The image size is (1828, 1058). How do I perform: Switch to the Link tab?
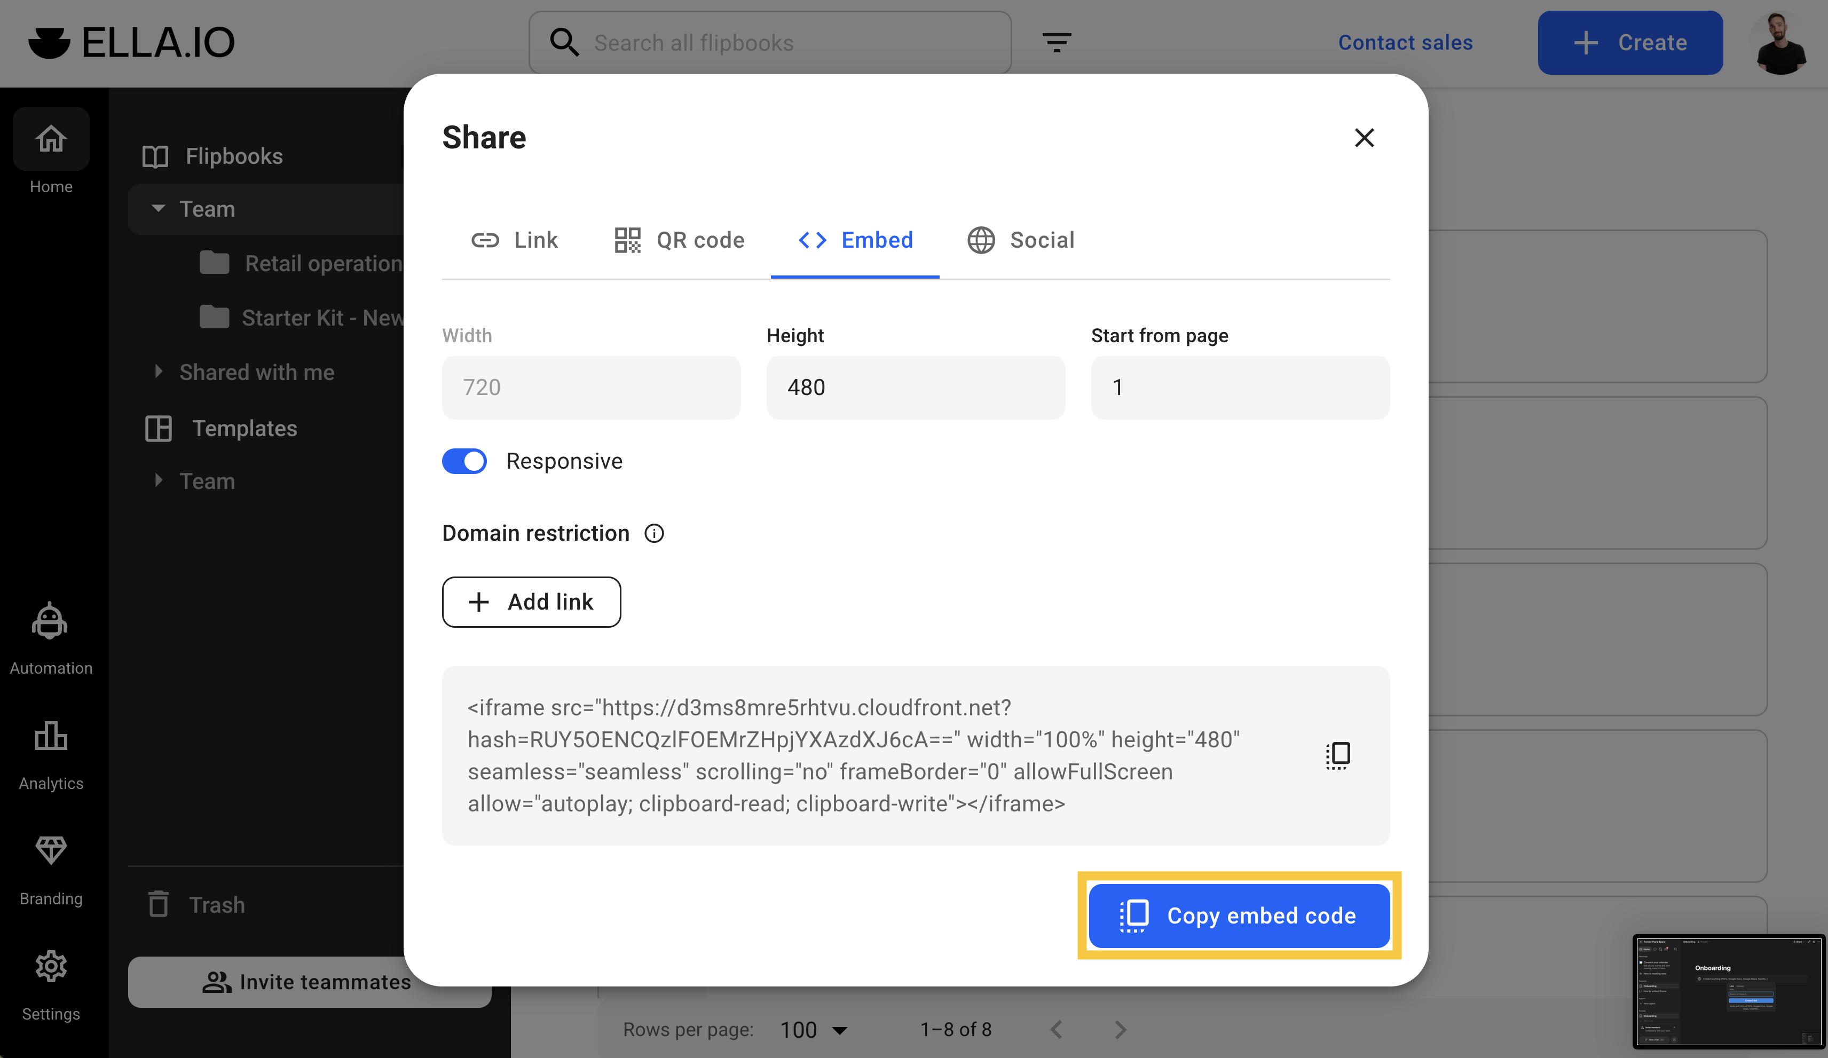(514, 240)
